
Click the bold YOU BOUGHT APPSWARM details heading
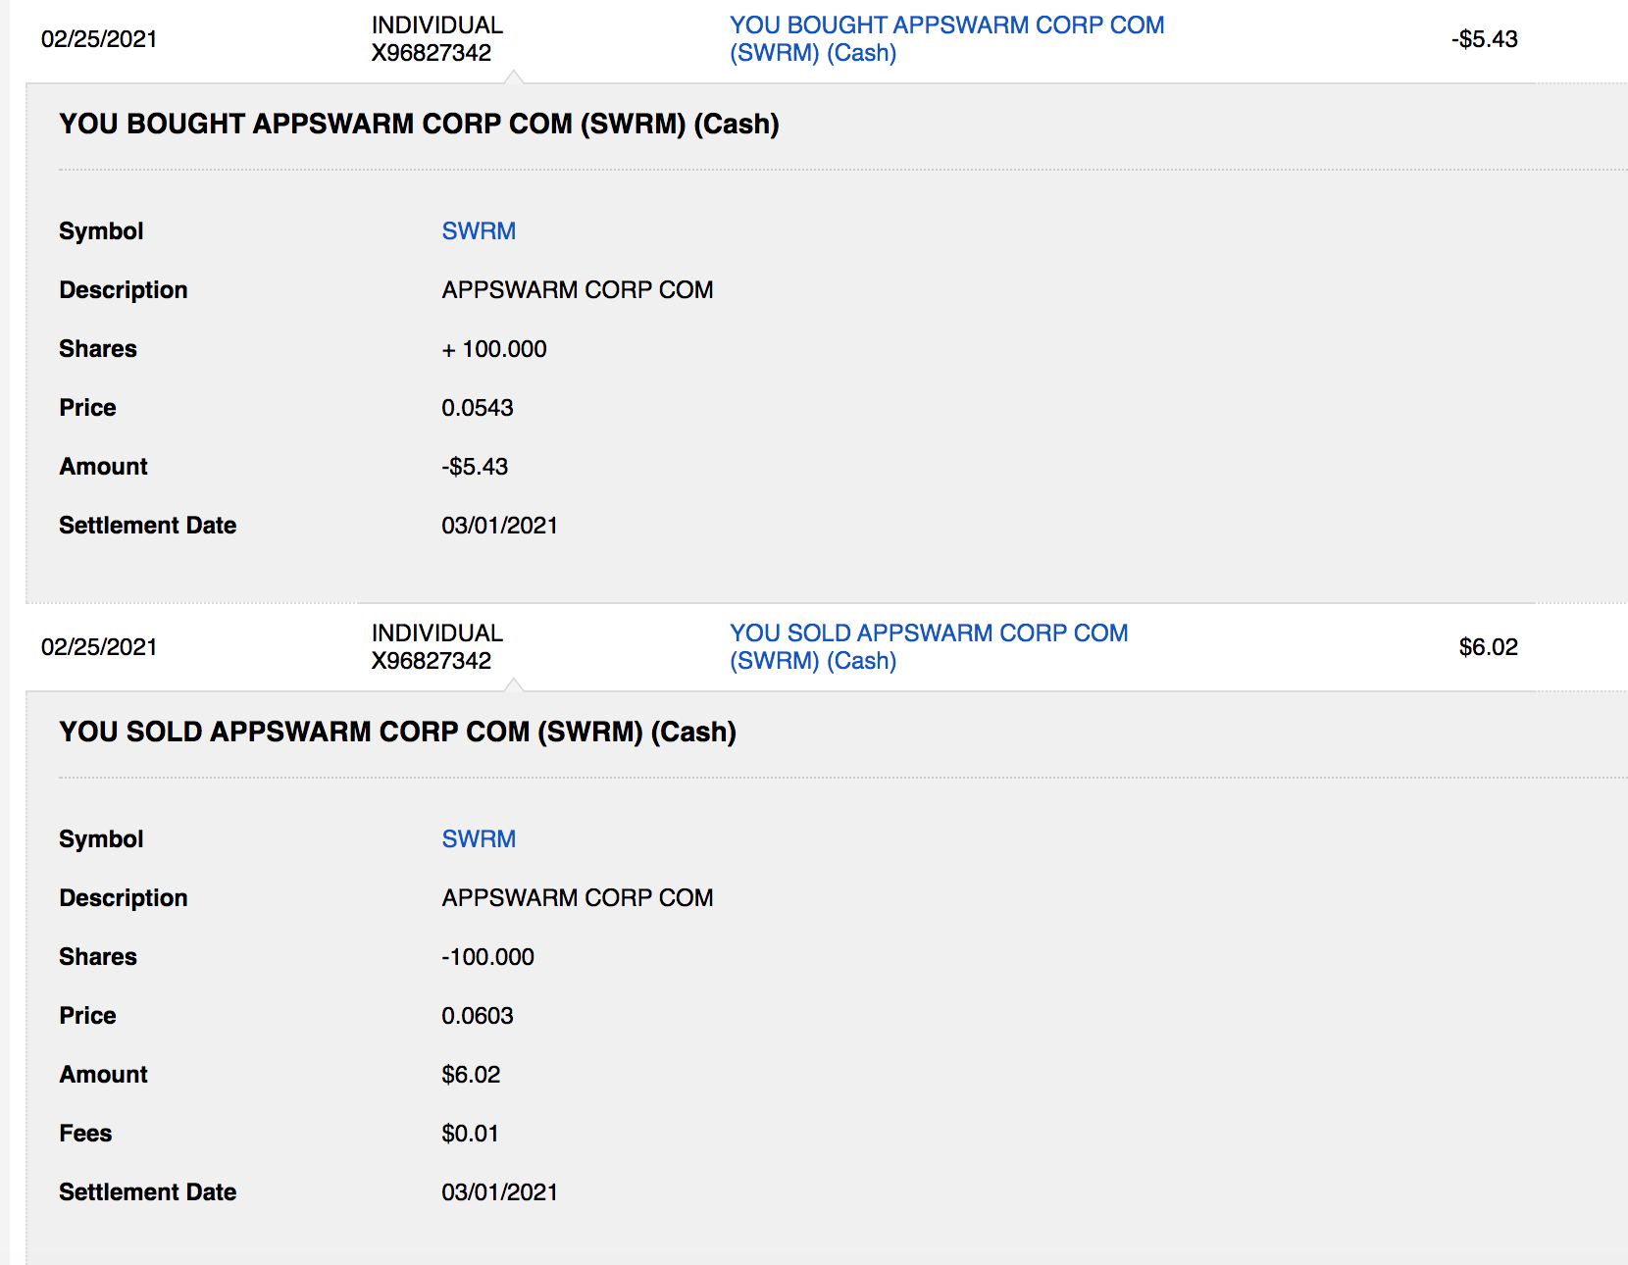tap(419, 125)
